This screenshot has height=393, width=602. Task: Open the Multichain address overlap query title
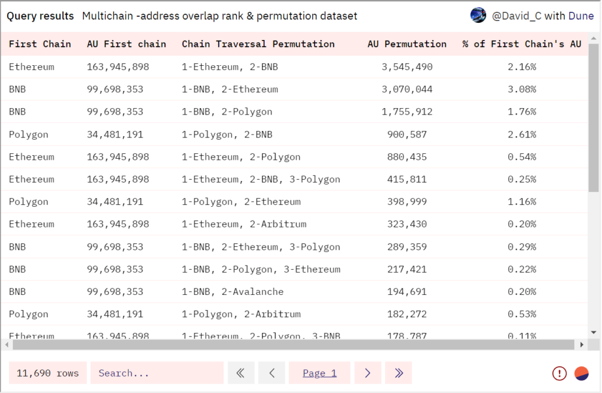coord(220,16)
